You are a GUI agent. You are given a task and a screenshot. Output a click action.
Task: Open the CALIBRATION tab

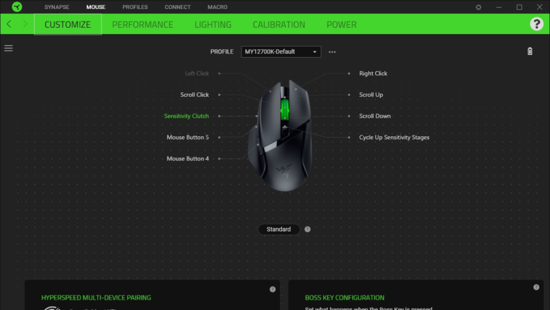point(279,24)
